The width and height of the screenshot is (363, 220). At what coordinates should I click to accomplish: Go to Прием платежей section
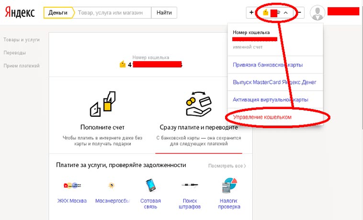[x=22, y=66]
